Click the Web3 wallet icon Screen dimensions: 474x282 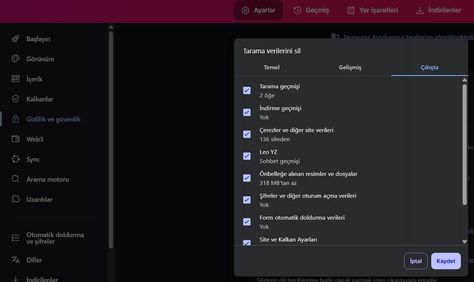(x=15, y=139)
